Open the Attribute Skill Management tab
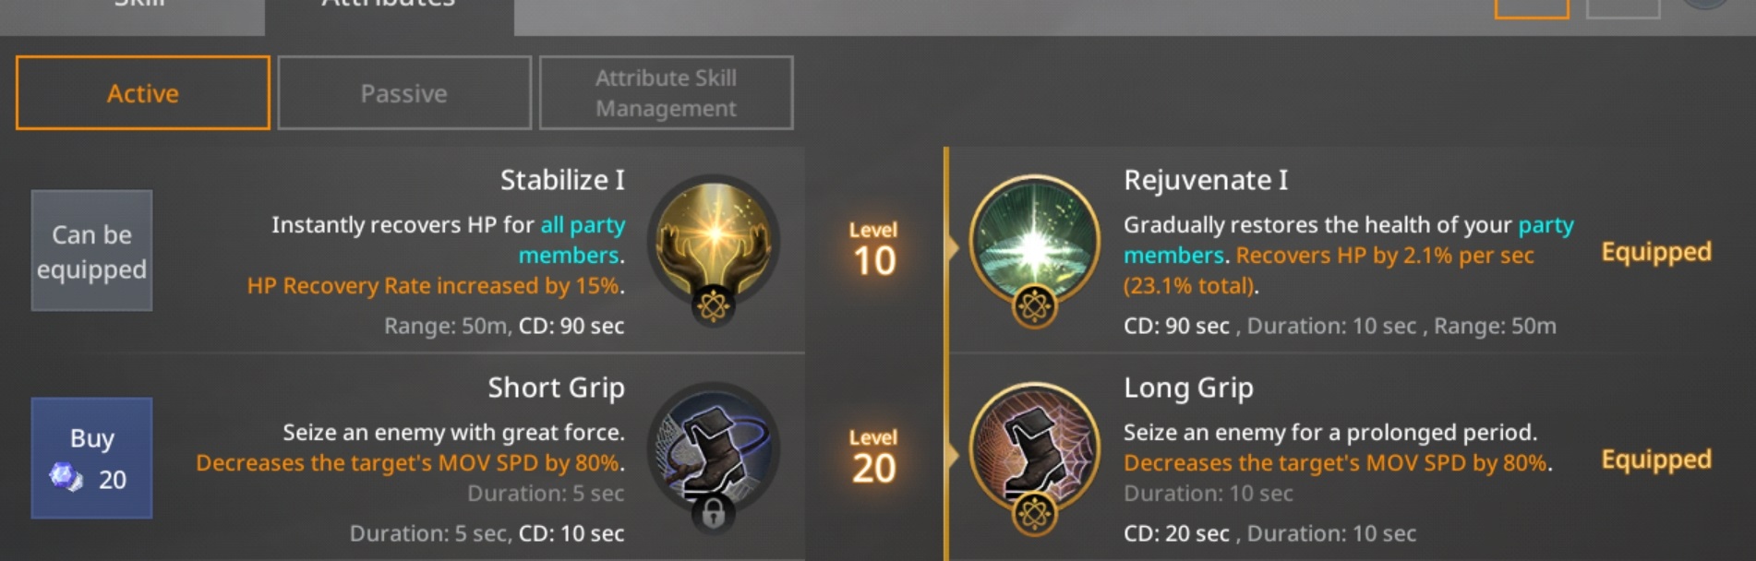The height and width of the screenshot is (561, 1756). coord(666,93)
